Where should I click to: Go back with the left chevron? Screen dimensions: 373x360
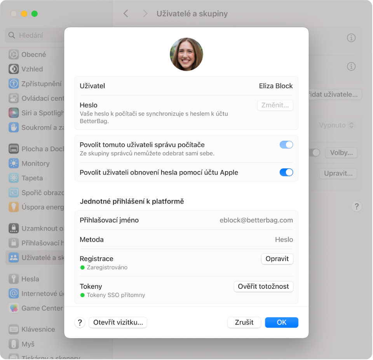(126, 14)
